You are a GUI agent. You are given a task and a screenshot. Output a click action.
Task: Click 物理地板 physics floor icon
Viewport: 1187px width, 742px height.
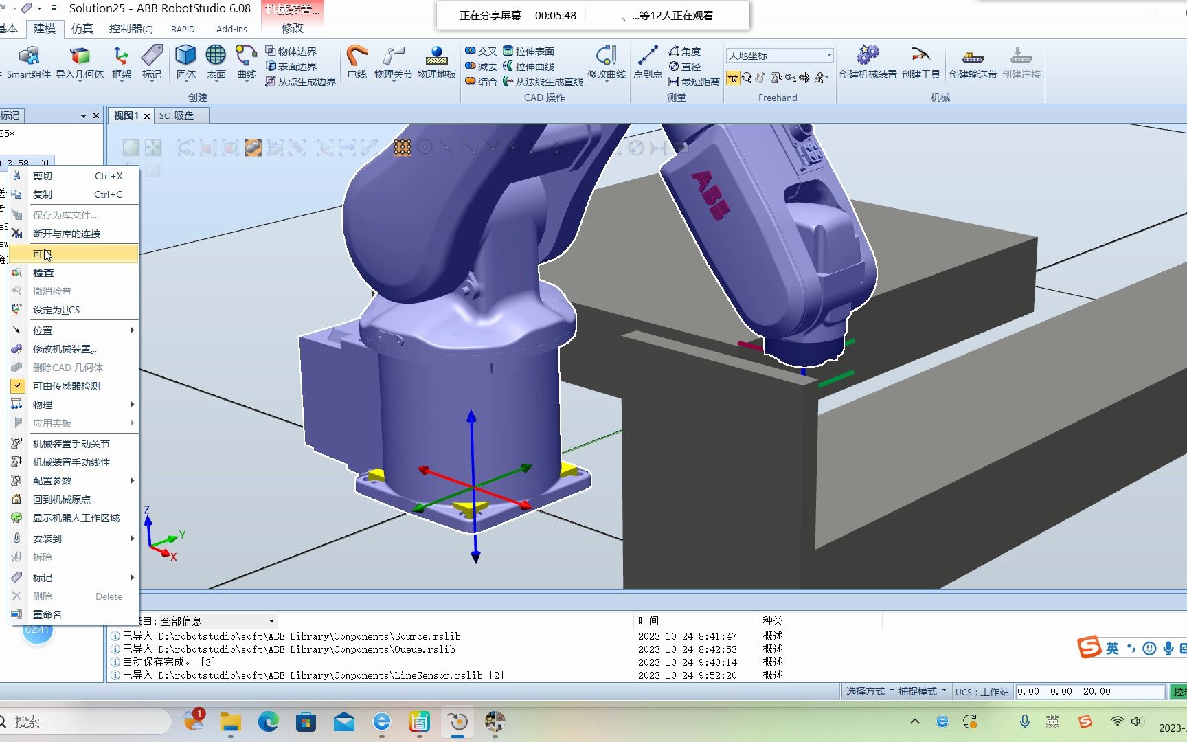pyautogui.click(x=437, y=62)
